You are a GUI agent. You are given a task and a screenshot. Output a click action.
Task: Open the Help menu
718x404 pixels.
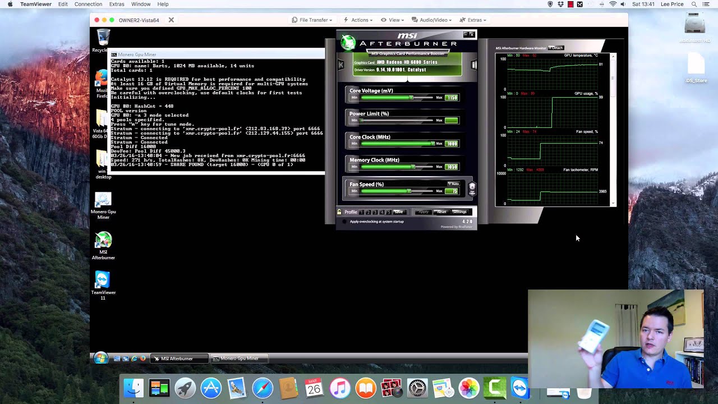pos(163,4)
